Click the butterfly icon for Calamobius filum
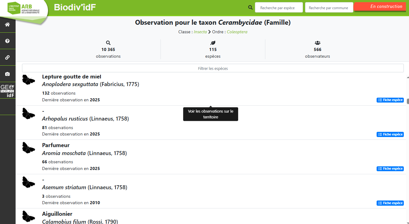409x224 pixels. click(29, 216)
